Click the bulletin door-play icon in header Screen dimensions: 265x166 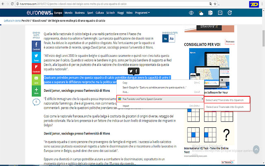point(210,13)
